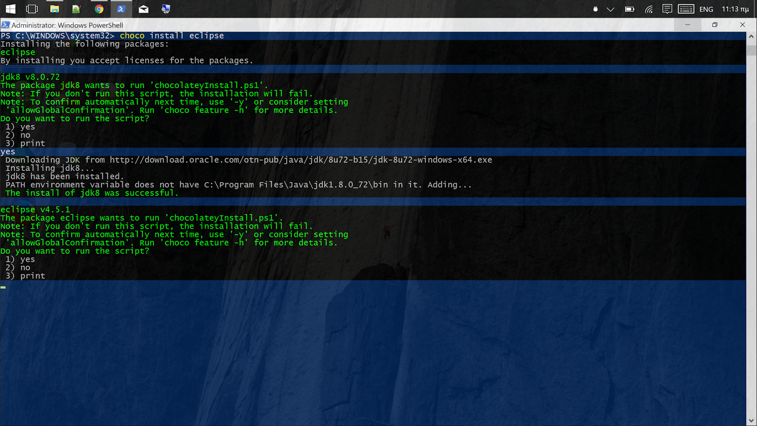The width and height of the screenshot is (757, 426).
Task: Open the Windows Start menu
Action: pos(10,9)
